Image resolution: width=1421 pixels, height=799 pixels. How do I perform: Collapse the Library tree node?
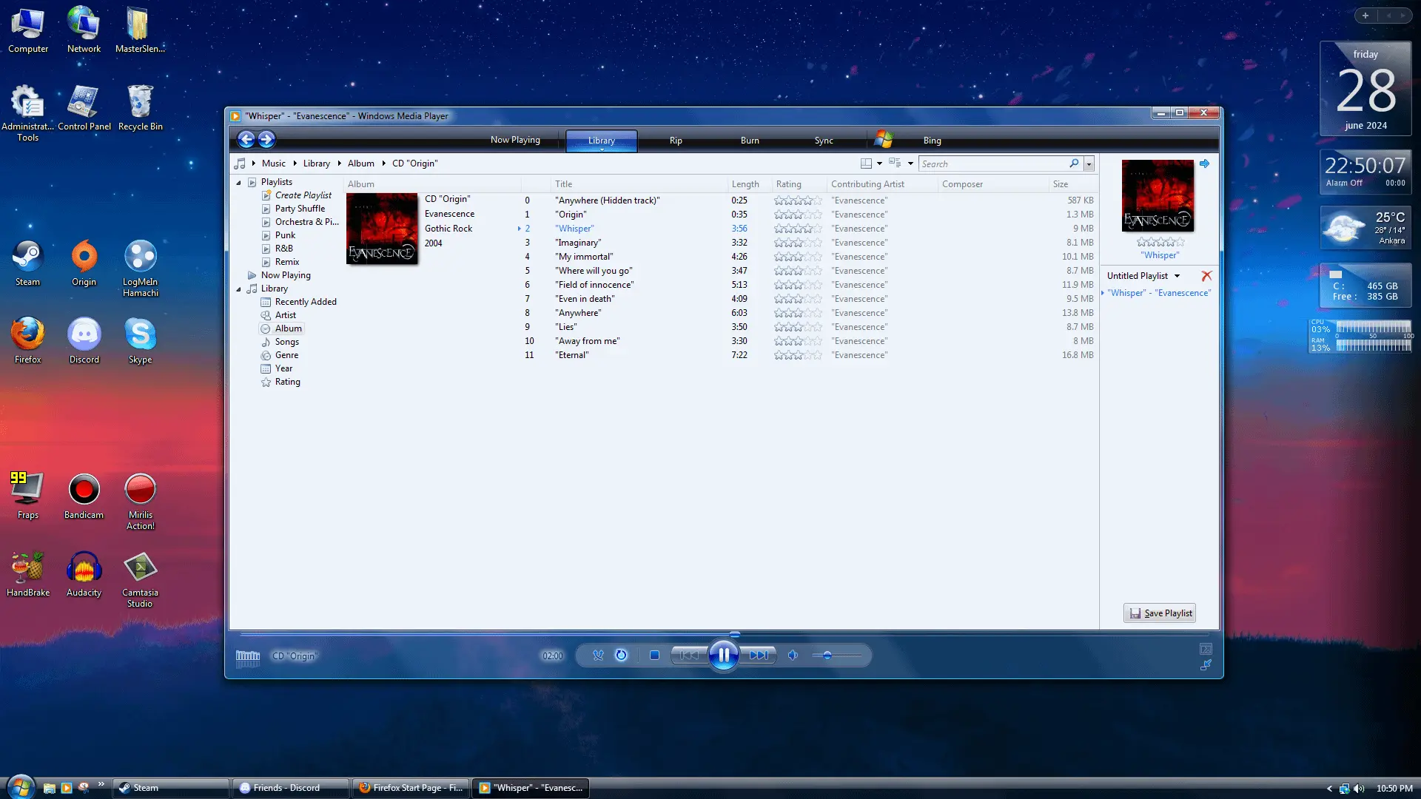238,289
